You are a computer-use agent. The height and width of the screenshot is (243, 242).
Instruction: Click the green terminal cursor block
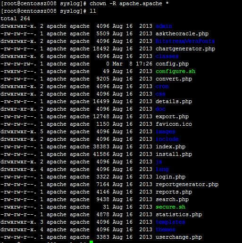point(92,242)
